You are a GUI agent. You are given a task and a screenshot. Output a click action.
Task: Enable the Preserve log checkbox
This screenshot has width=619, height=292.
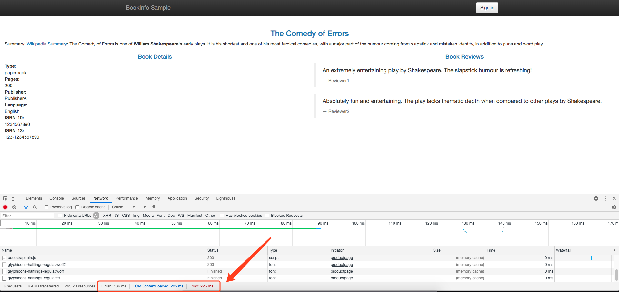[46, 207]
